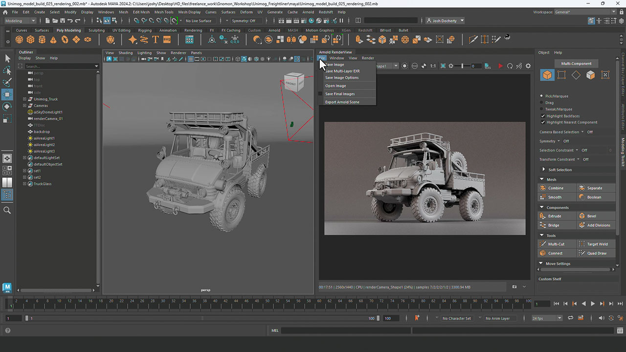Open Arnold RenderView settings gear
626x352 pixels.
pos(528,66)
